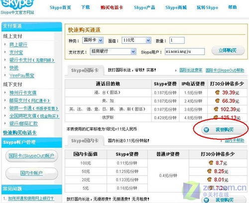Open the 国际卡(SkypeOut)帮助 link
The height and width of the screenshot is (203, 249).
pyautogui.click(x=225, y=70)
